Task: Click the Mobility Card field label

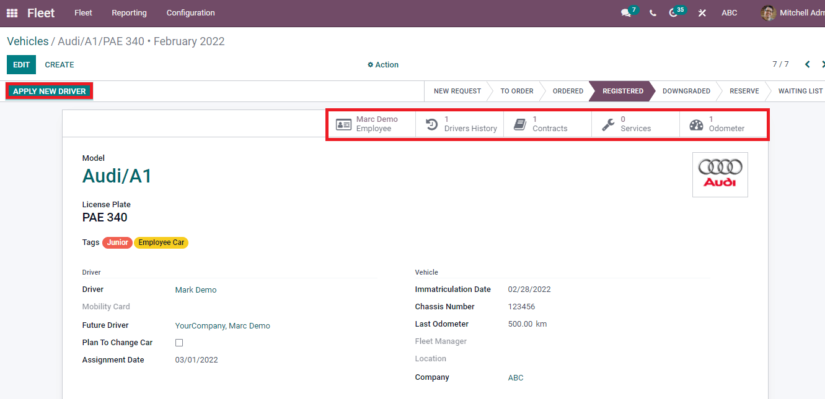Action: click(106, 307)
